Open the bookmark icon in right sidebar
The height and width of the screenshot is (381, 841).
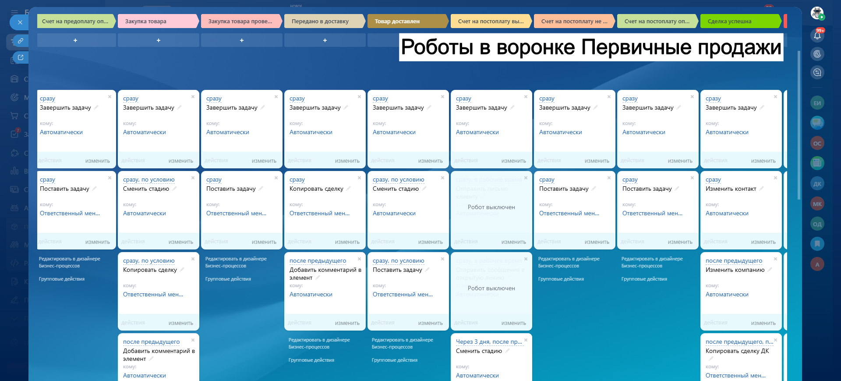point(817,243)
